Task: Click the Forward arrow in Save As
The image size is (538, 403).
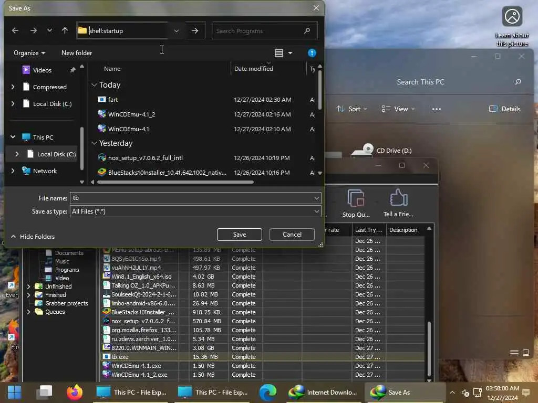Action: pos(33,30)
